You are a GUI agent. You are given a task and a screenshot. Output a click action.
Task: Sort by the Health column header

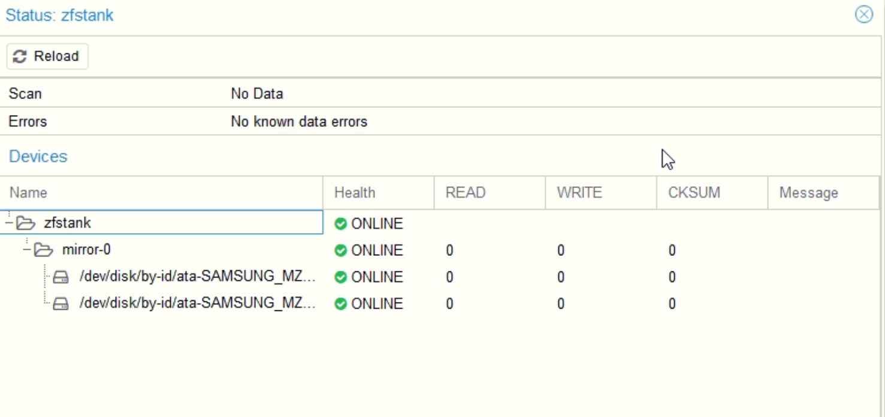(355, 193)
